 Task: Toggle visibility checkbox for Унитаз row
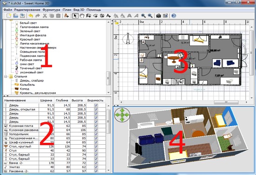coord(96,167)
